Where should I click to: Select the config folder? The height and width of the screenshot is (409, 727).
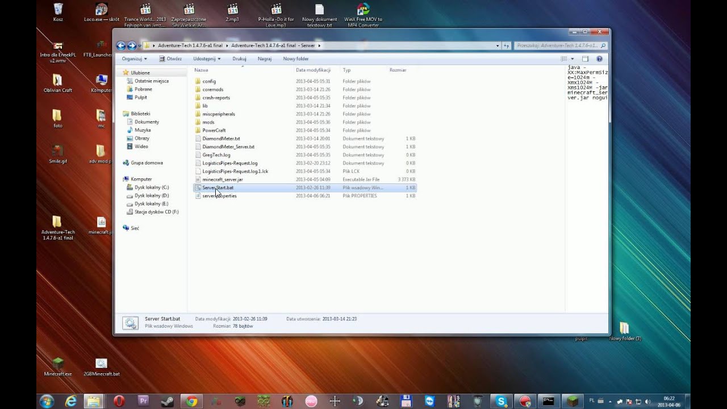tap(209, 81)
